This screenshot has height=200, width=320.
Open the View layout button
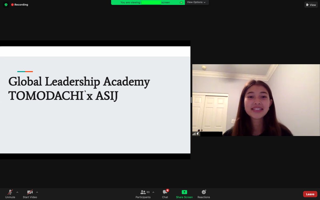(311, 5)
